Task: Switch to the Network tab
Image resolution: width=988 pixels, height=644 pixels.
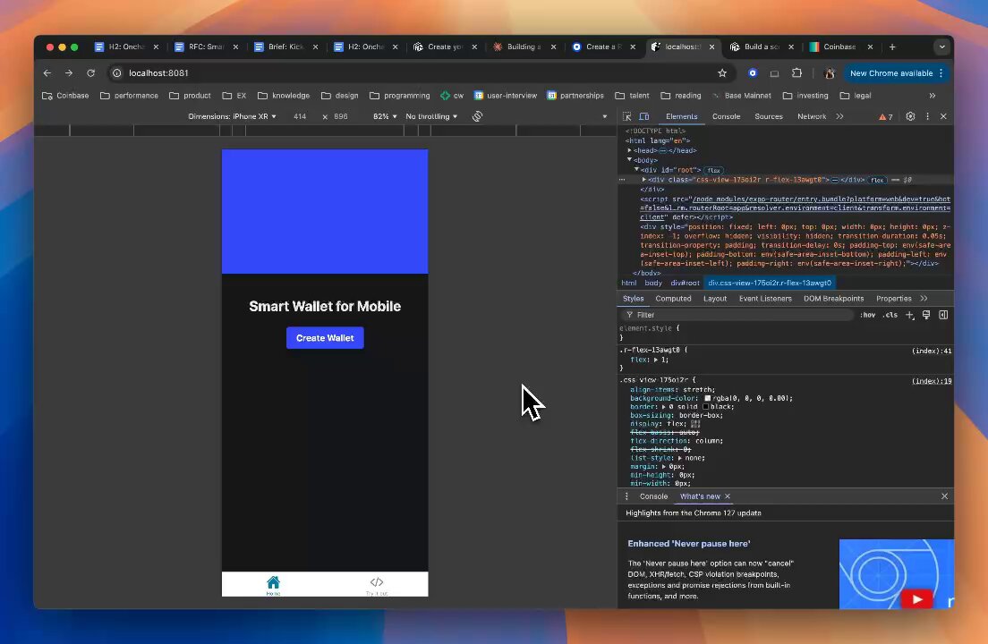Action: 812,116
